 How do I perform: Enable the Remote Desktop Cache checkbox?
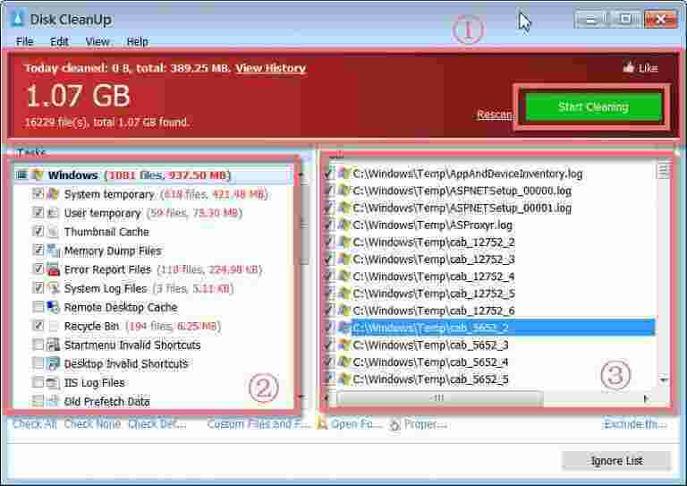(38, 306)
